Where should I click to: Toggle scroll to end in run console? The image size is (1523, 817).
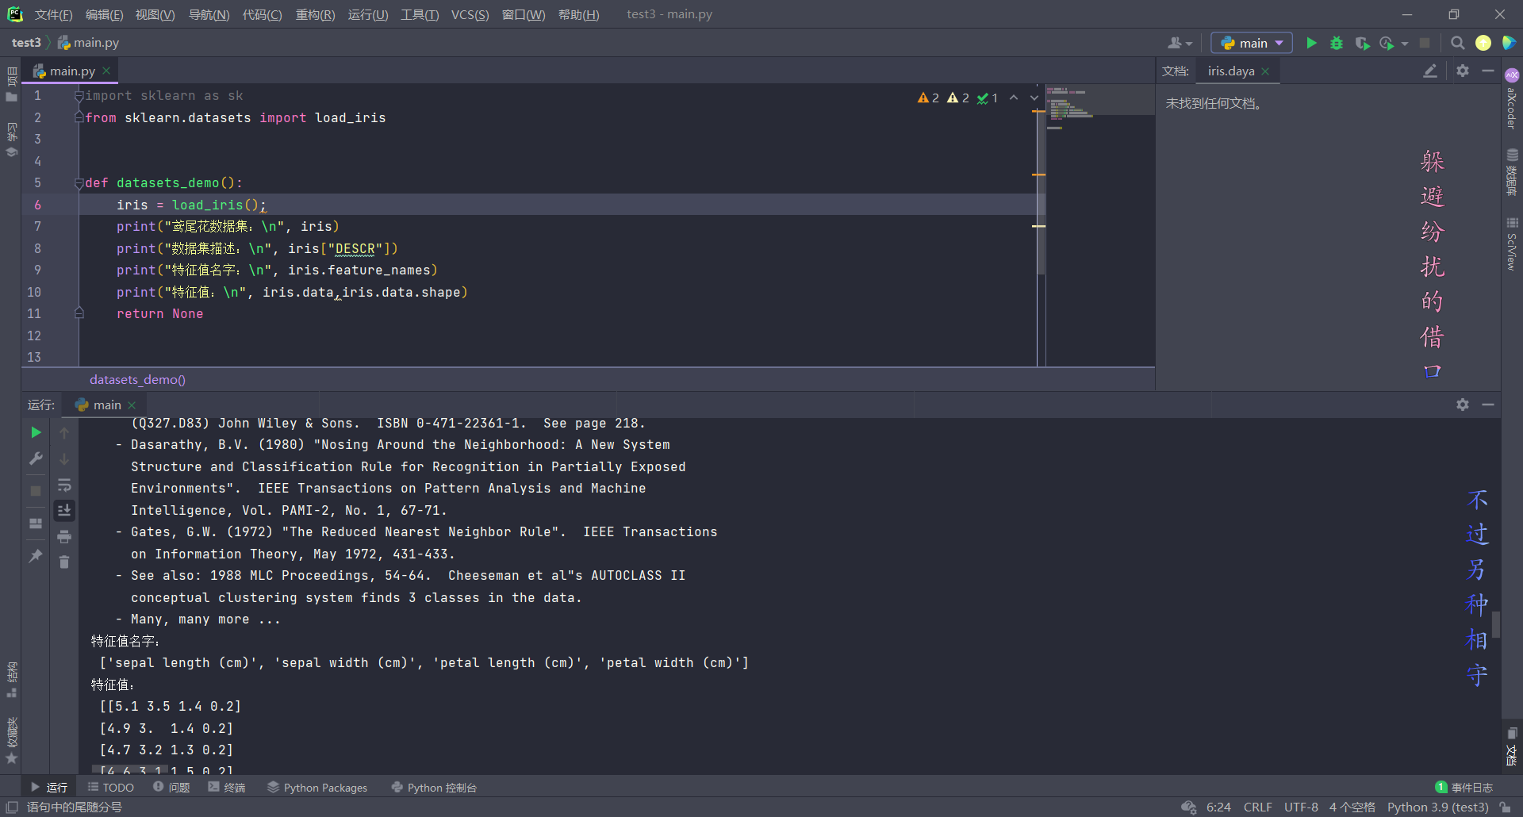click(64, 510)
